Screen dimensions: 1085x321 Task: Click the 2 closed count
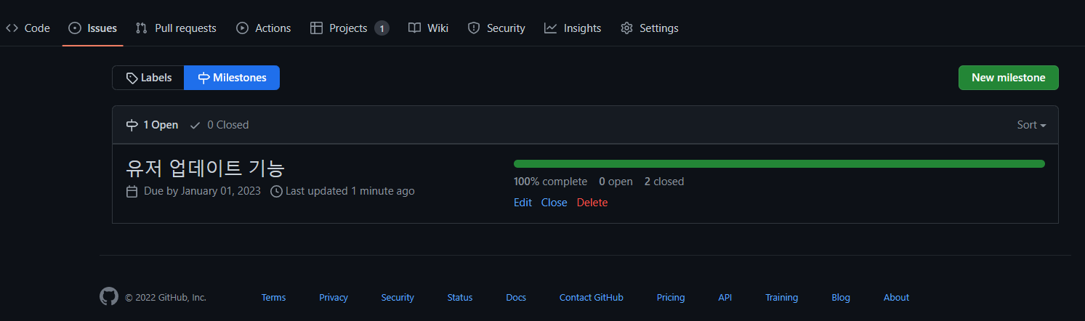664,182
